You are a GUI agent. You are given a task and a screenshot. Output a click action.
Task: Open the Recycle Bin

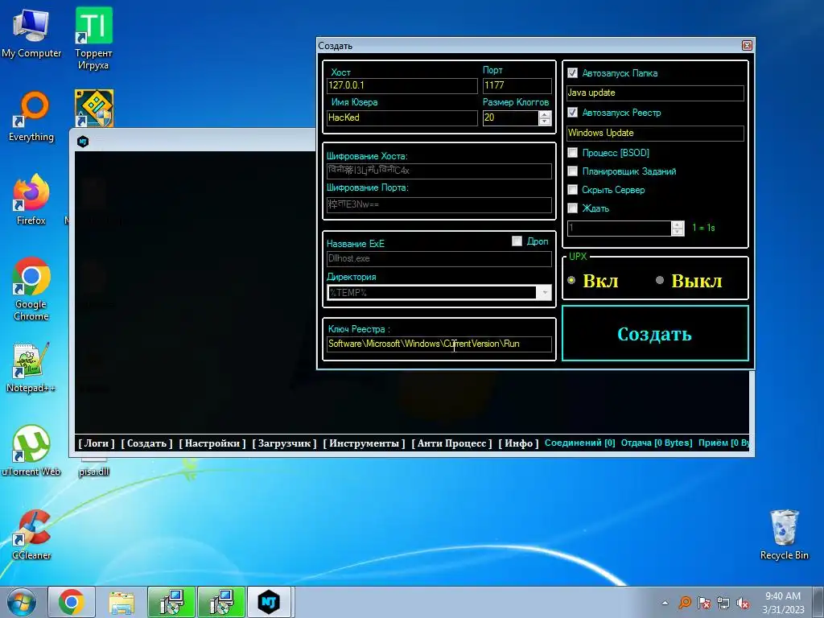pyautogui.click(x=784, y=534)
